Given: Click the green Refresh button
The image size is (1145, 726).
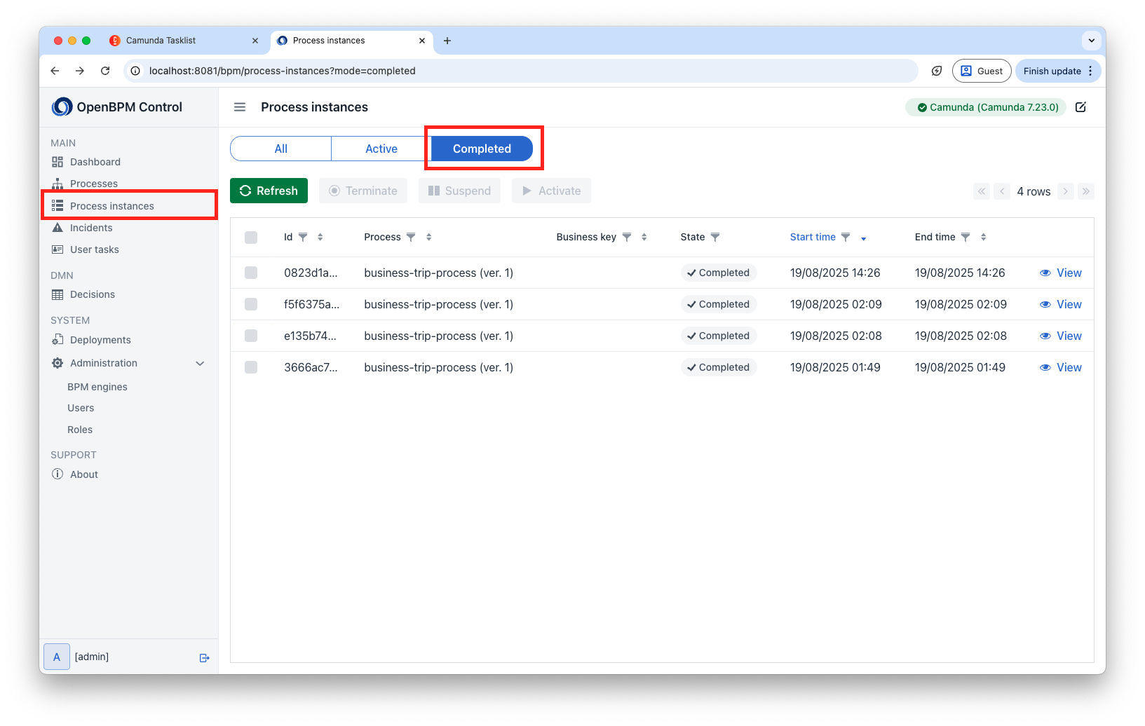Looking at the screenshot, I should click(x=269, y=191).
